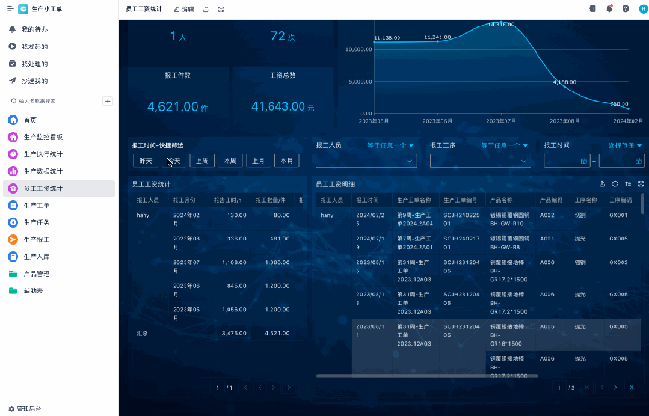Expand the 员工工资明细 panel to fullscreen
Viewport: 649px width, 416px height.
click(x=641, y=184)
